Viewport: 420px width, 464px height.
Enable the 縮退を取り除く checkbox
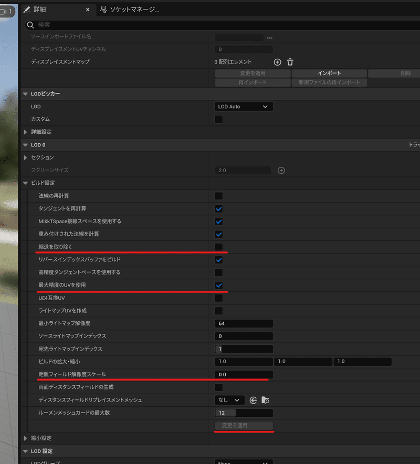[218, 247]
